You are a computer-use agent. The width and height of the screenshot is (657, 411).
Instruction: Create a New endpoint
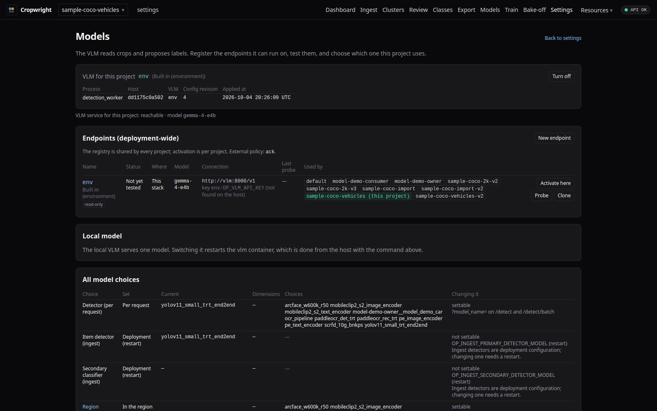pos(554,138)
